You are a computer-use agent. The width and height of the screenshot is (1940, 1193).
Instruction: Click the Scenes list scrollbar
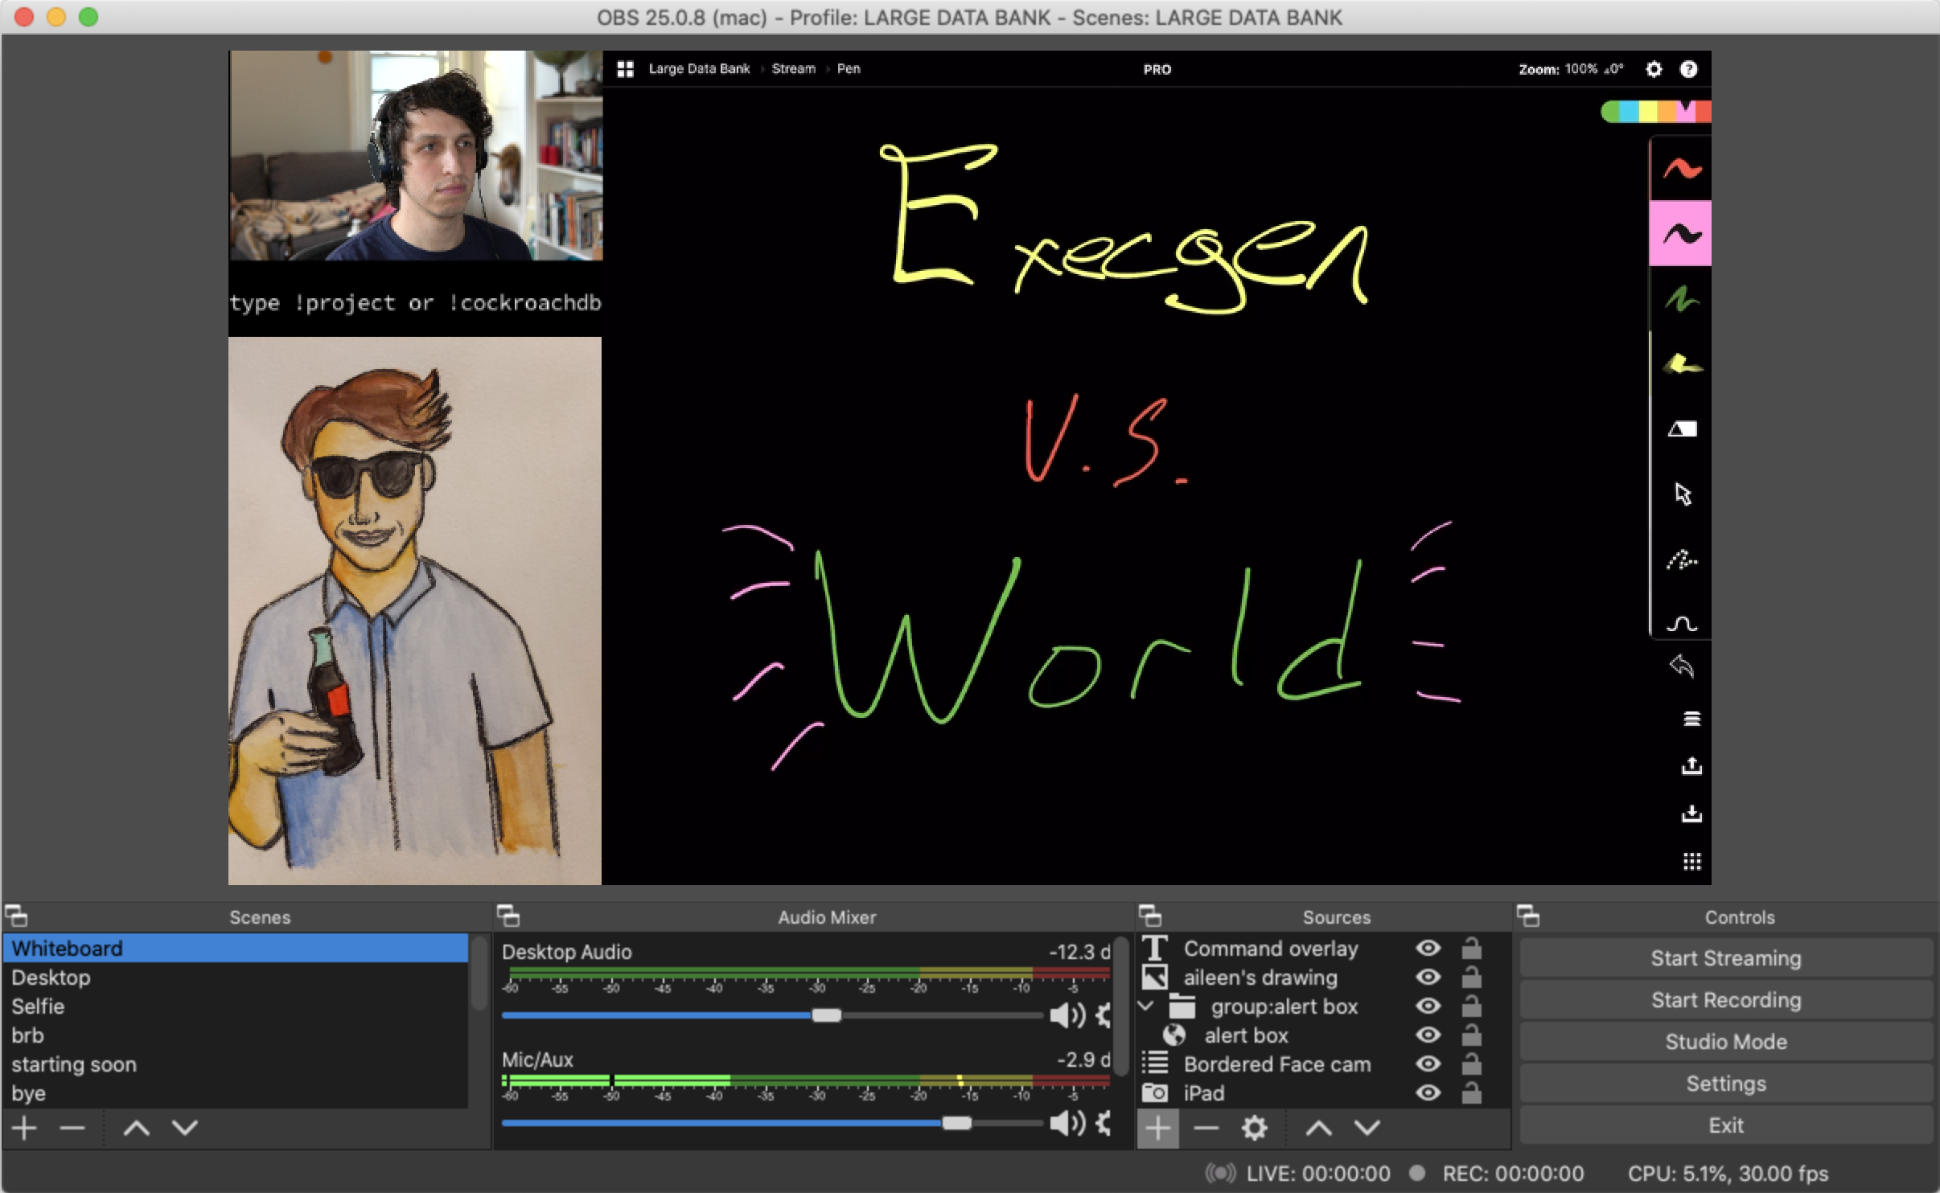[479, 973]
